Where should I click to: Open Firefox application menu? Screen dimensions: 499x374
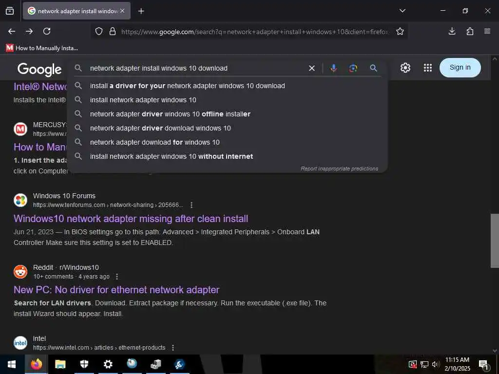click(x=487, y=31)
